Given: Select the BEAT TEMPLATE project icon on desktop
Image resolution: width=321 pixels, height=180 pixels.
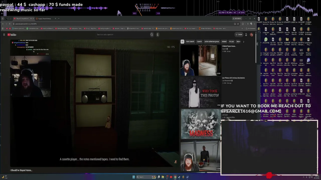Looking at the screenshot, I should click(273, 31).
